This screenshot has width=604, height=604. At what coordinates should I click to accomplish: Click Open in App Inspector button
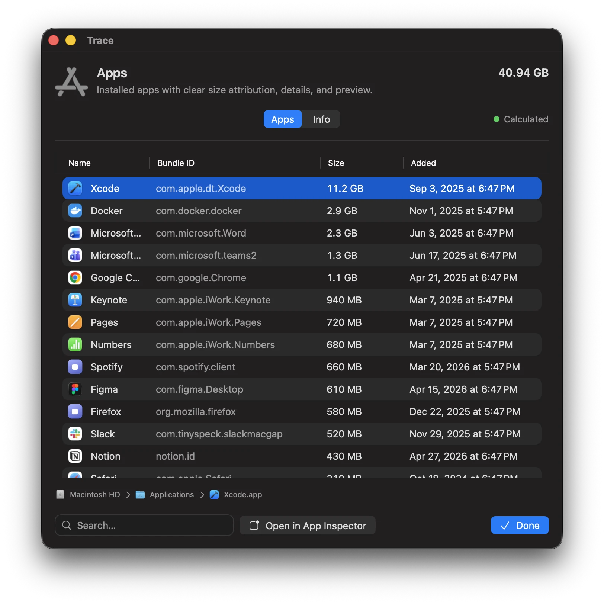tap(308, 526)
